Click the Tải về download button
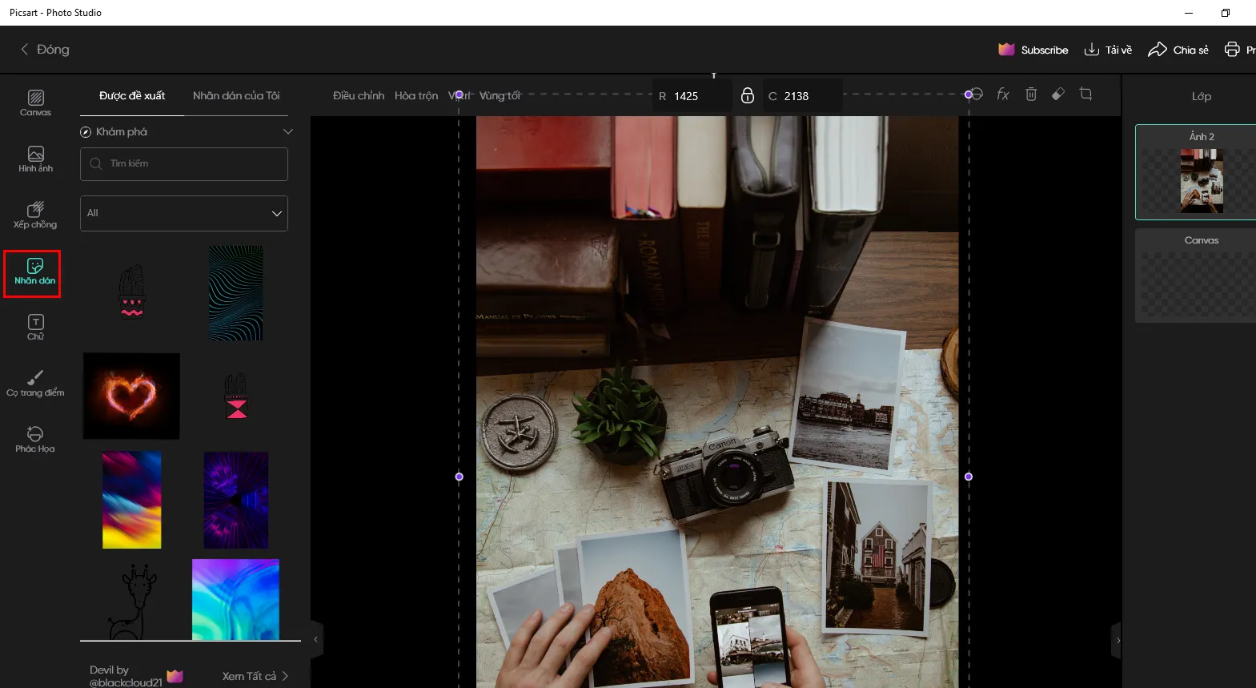Image resolution: width=1256 pixels, height=688 pixels. click(x=1108, y=50)
